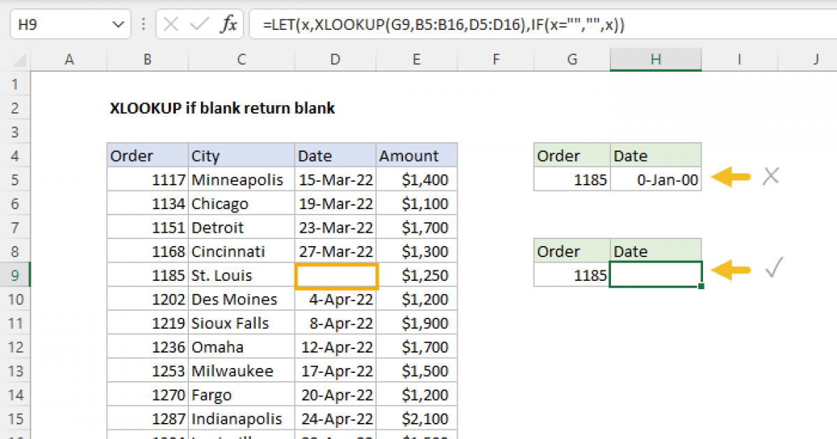Image resolution: width=837 pixels, height=439 pixels.
Task: Click the gray checkmark beside row 9
Action: (x=770, y=269)
